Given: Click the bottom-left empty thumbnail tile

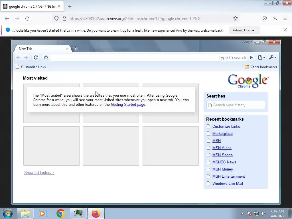Looking at the screenshot, I should point(51,146).
